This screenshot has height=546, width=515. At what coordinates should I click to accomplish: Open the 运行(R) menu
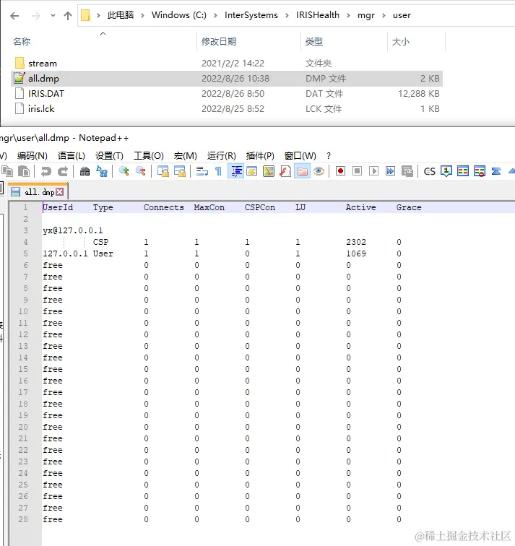pos(222,156)
